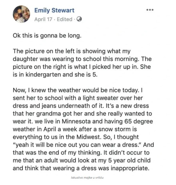Click the word 'Minnesota' in the post

click(x=76, y=121)
